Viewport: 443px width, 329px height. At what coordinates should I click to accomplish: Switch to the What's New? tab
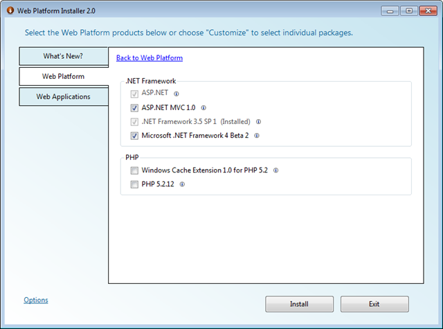pyautogui.click(x=64, y=56)
